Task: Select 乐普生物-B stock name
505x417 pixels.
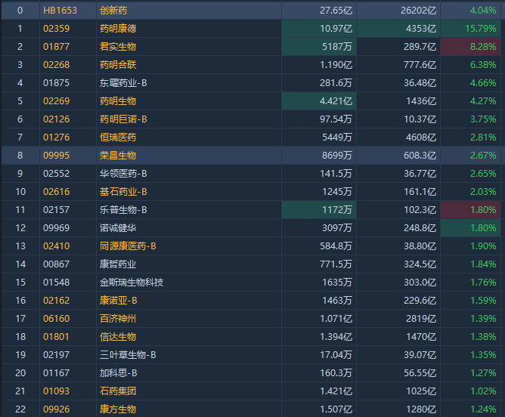Action: [123, 210]
